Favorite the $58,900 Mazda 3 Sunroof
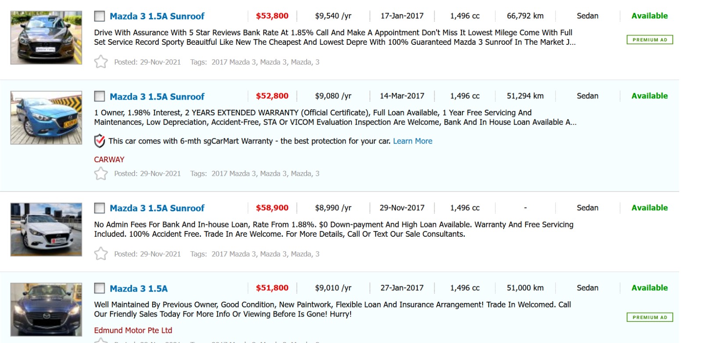The height and width of the screenshot is (343, 702). 101,253
